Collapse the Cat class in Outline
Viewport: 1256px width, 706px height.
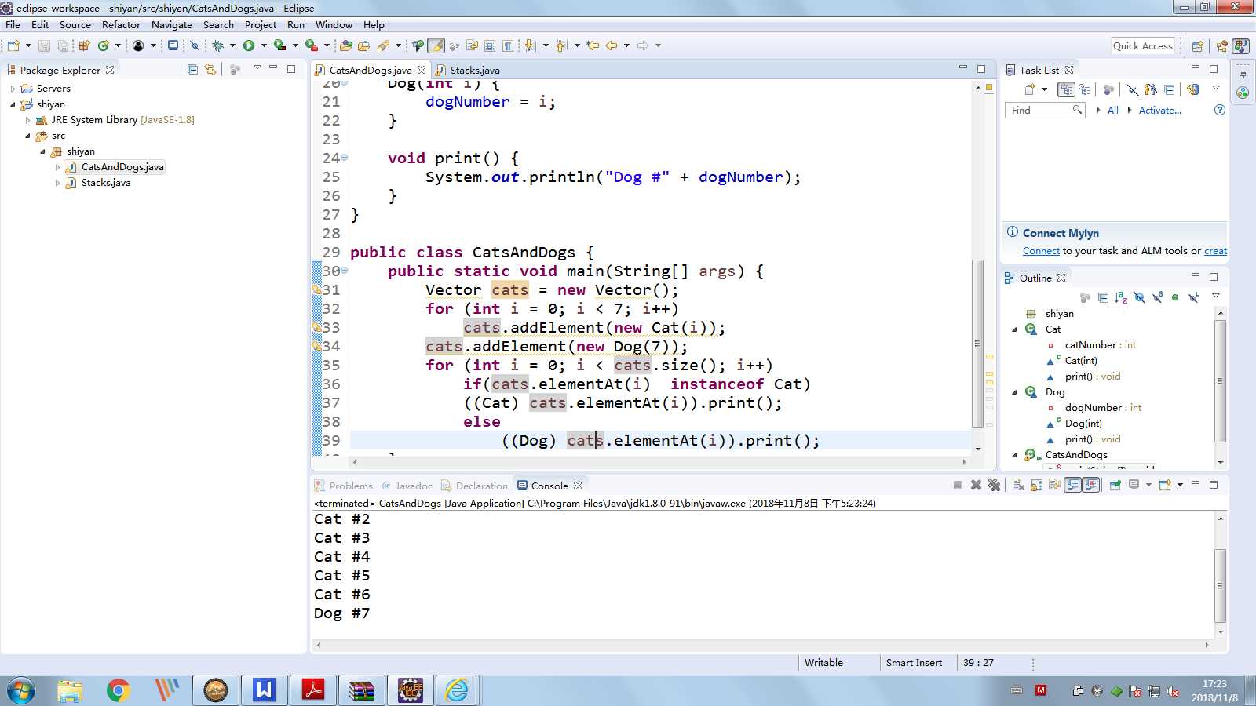point(1014,329)
